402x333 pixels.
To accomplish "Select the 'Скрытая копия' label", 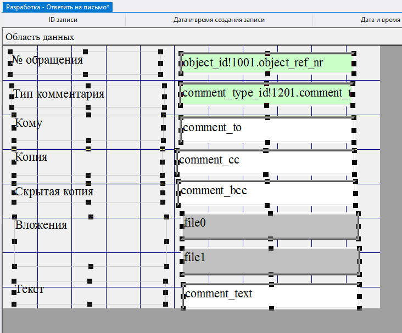I will click(x=54, y=191).
